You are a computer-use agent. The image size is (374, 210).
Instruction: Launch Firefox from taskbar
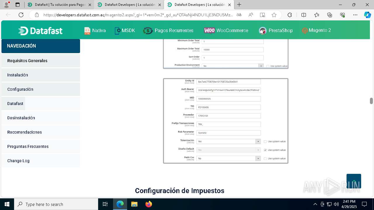[x=149, y=204]
